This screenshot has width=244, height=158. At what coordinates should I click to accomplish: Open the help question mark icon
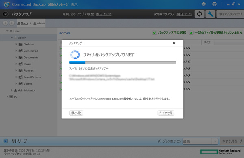[x=214, y=4]
